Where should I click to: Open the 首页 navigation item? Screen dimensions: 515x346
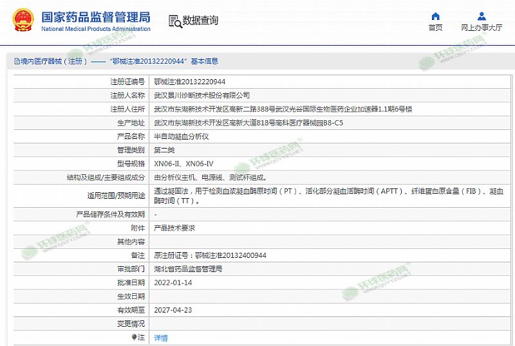436,28
